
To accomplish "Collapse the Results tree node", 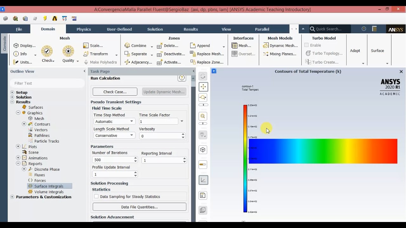I will 12,102.
